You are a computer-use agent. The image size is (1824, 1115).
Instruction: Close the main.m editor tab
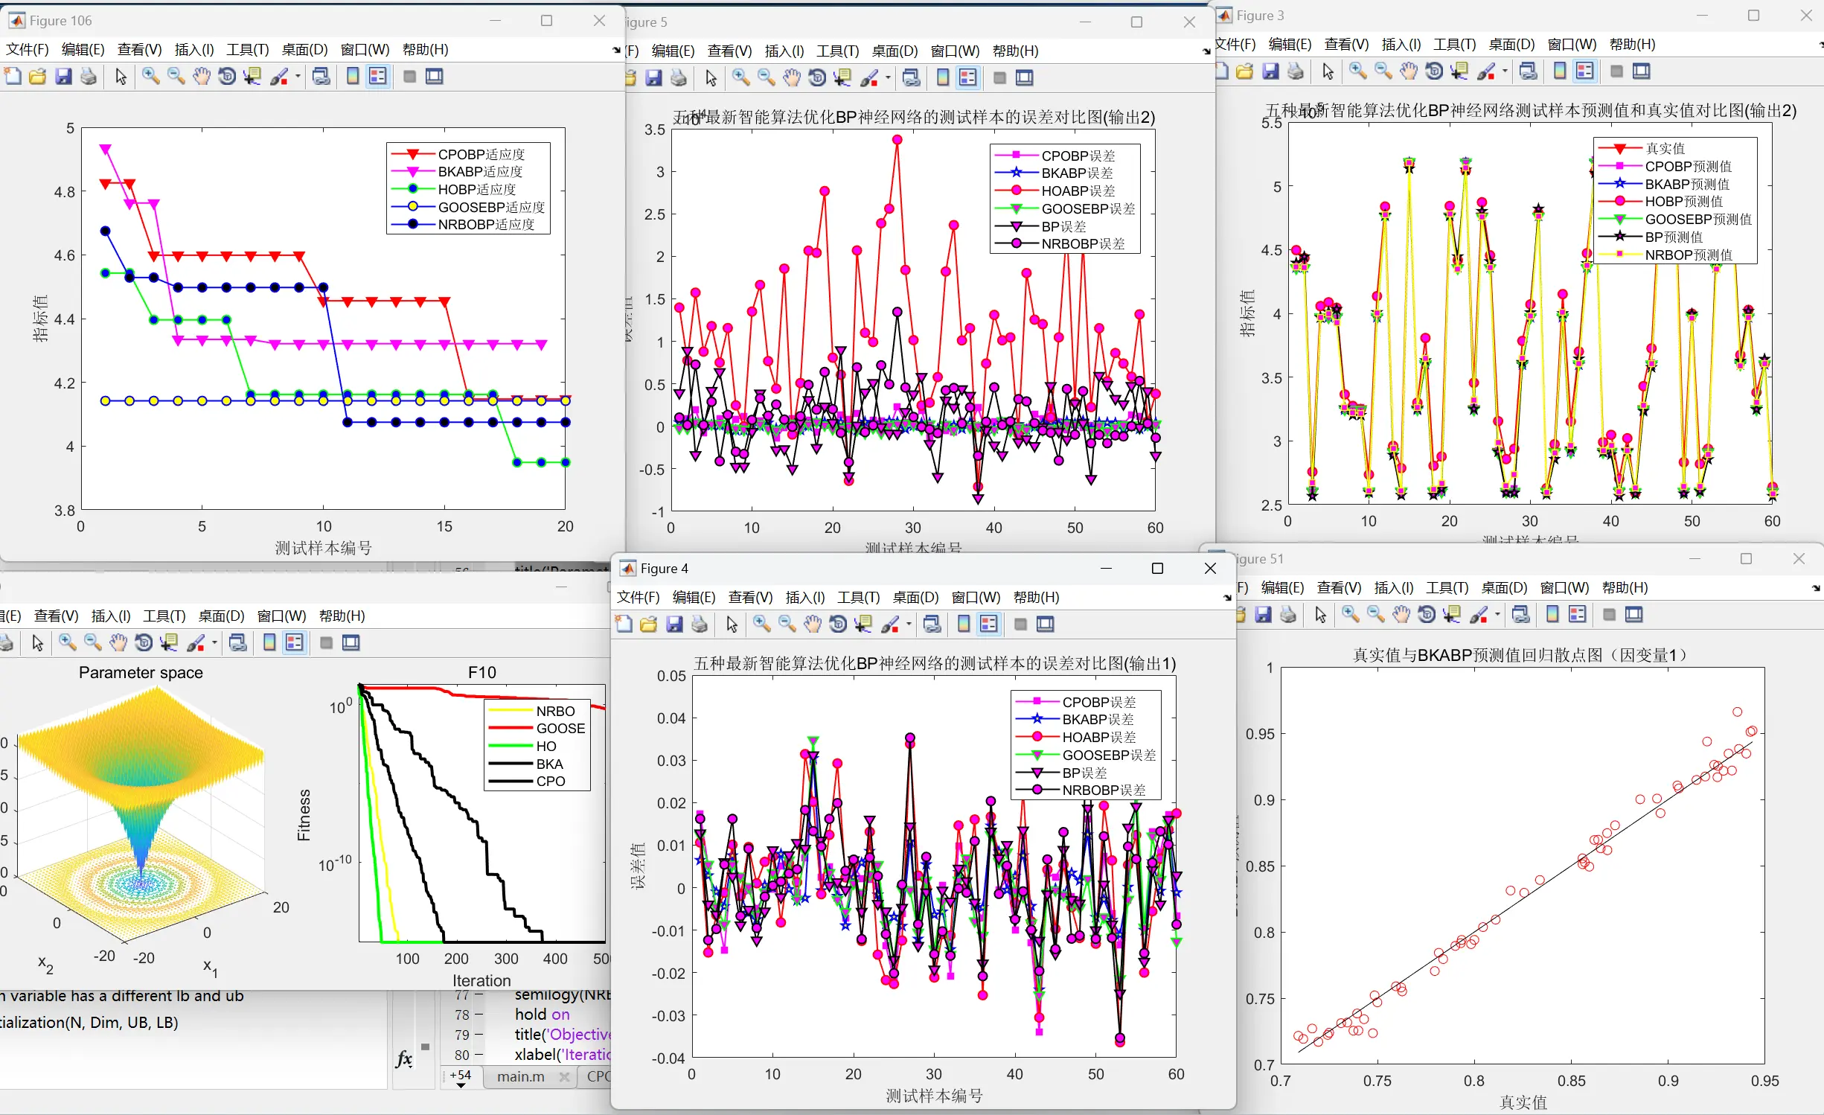click(x=564, y=1077)
